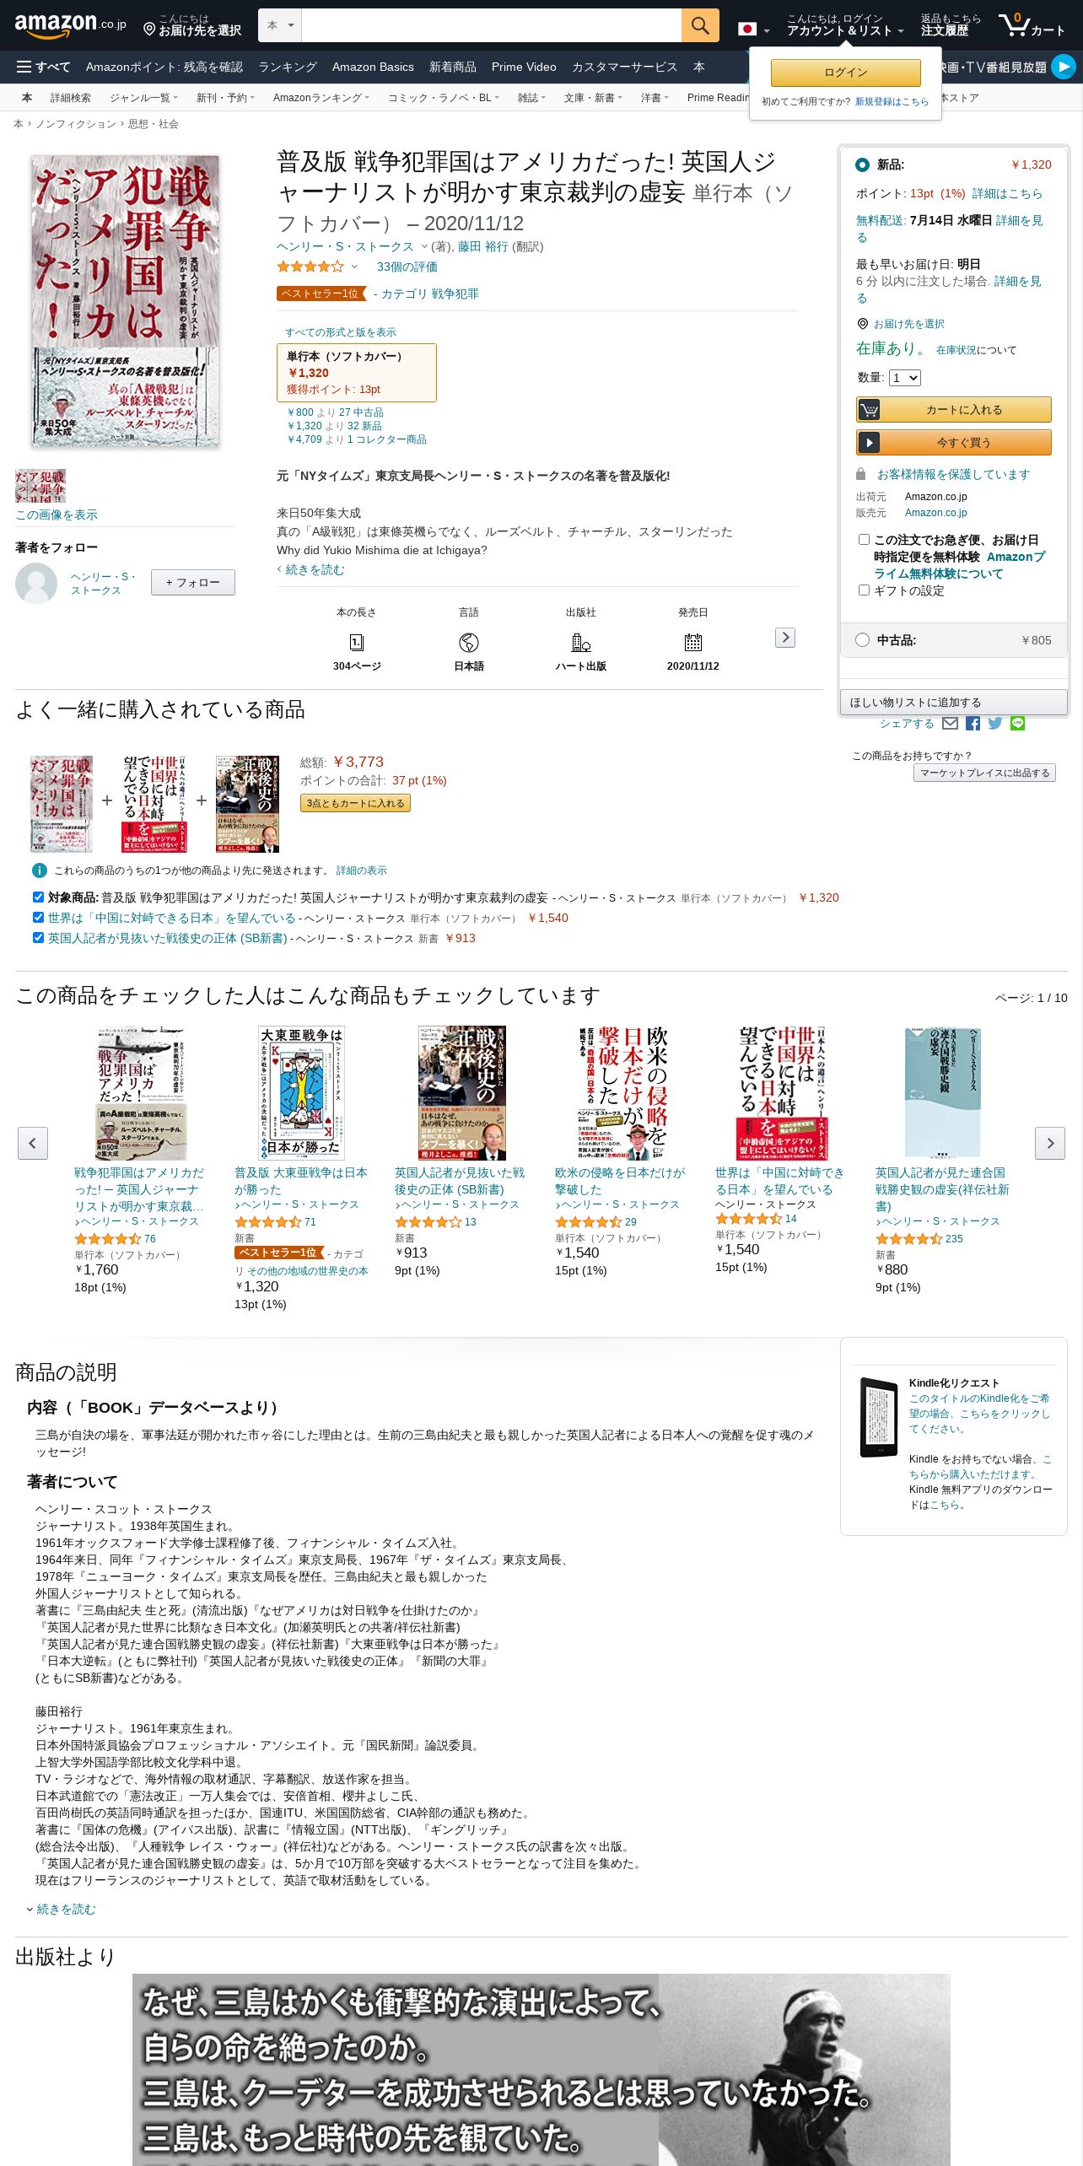Click the yellow ログイン button

845,73
